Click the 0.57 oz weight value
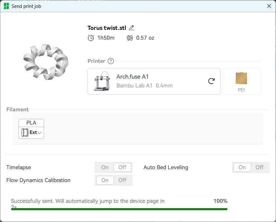Viewport: 276px width, 222px height. (145, 38)
